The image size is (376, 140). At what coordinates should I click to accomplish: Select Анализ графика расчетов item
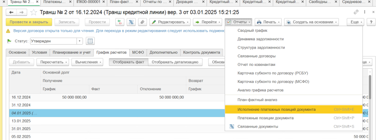point(293,90)
